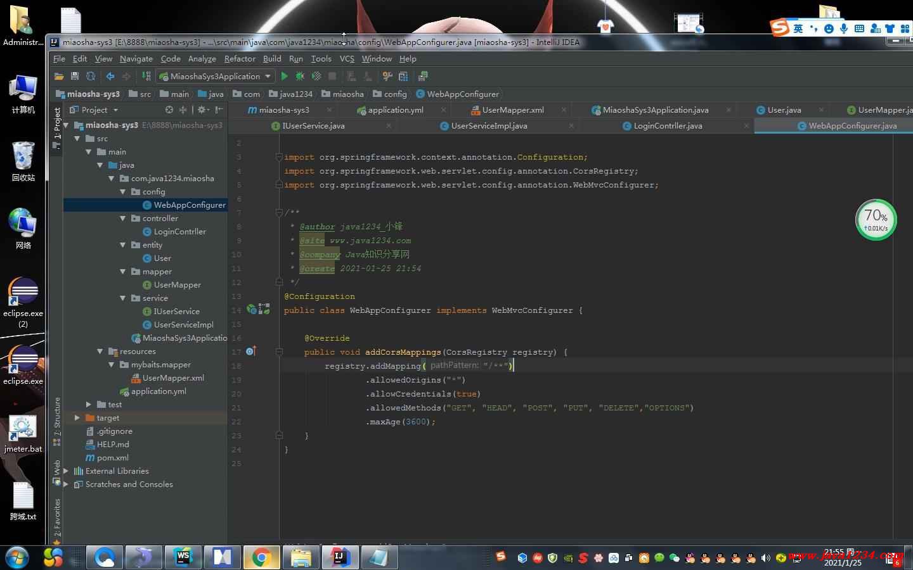The width and height of the screenshot is (913, 570).
Task: Switch to the LoginContrller.java tab
Action: point(668,125)
